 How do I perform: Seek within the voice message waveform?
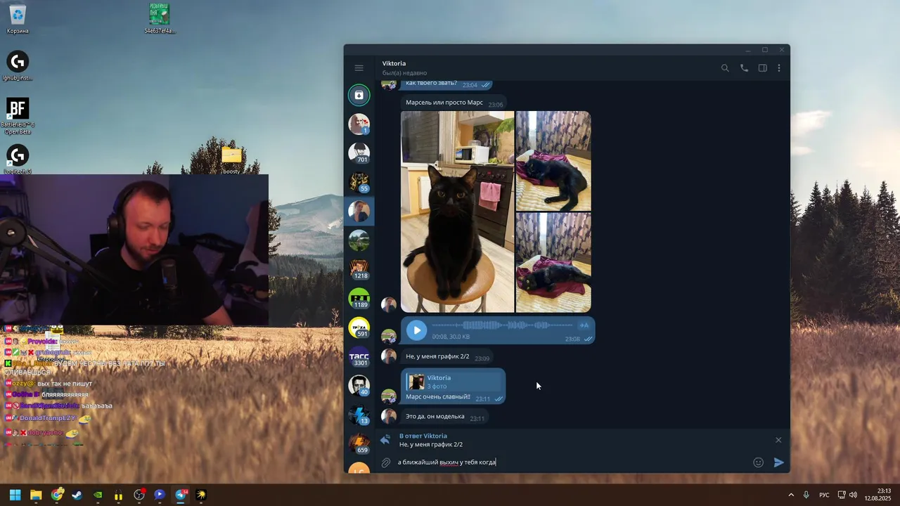(502, 325)
